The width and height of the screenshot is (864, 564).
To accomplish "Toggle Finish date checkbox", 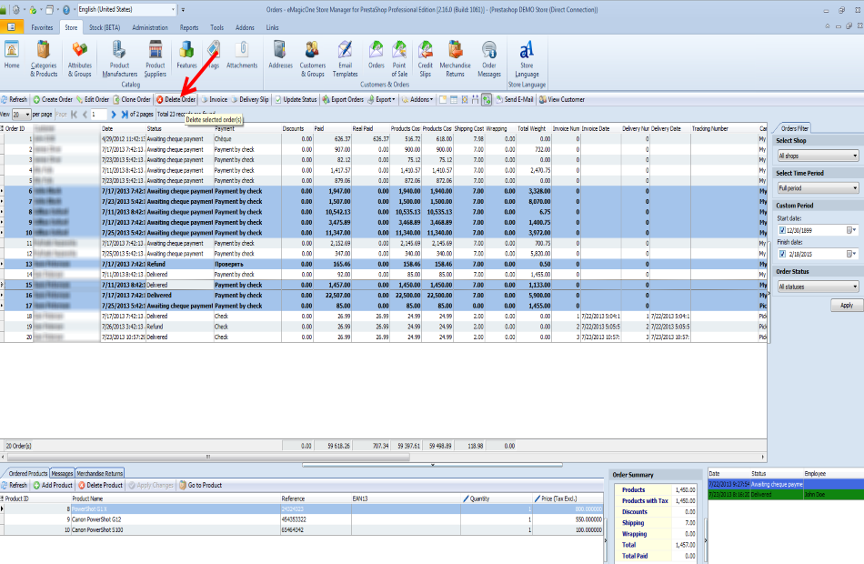I will [782, 254].
